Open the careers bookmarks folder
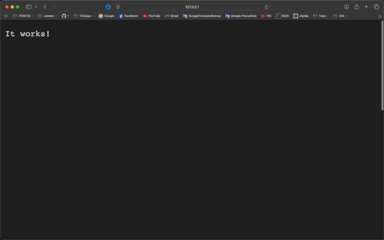 coord(47,16)
